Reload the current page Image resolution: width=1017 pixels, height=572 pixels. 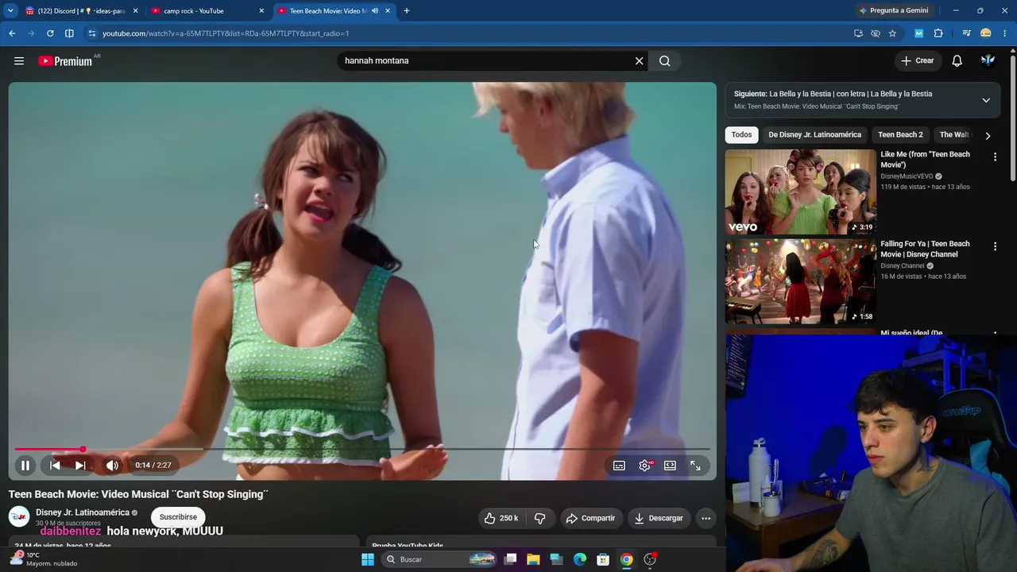[x=50, y=33]
